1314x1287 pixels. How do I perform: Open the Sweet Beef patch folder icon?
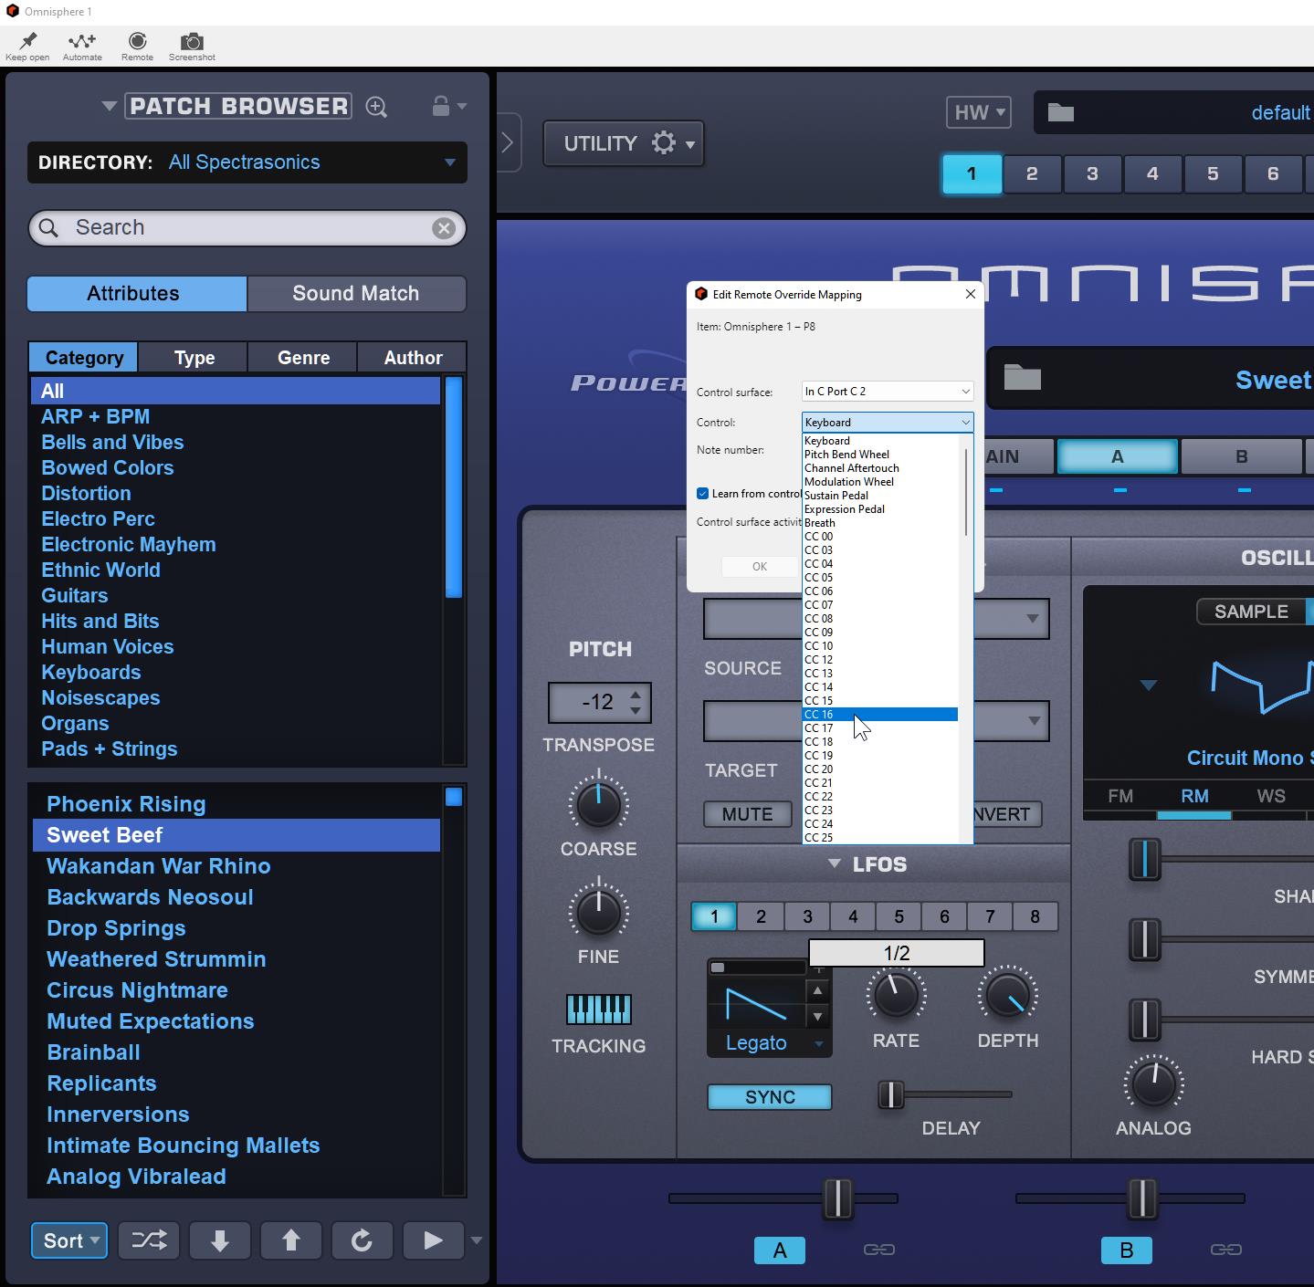[x=1022, y=377]
